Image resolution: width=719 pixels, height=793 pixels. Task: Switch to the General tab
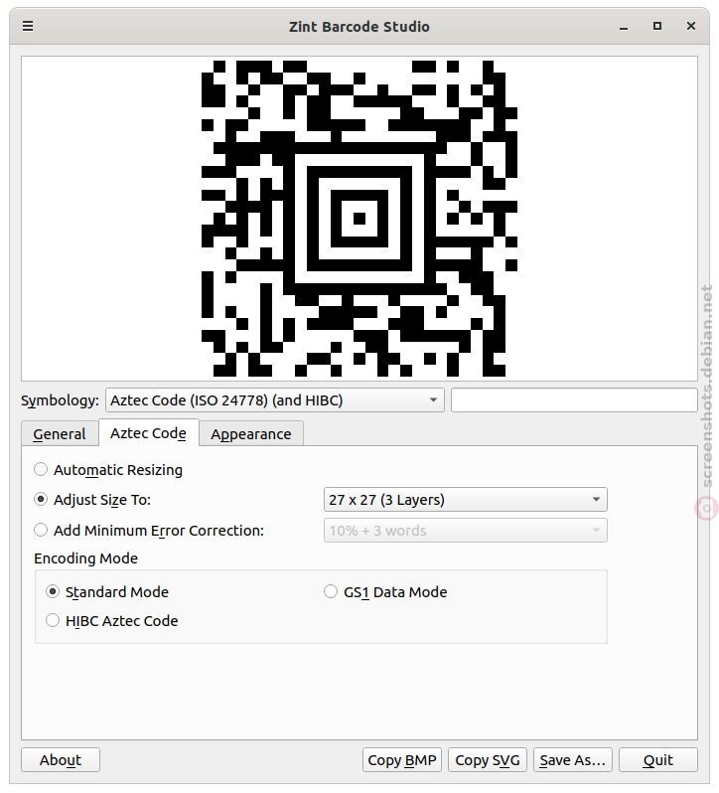pos(60,434)
